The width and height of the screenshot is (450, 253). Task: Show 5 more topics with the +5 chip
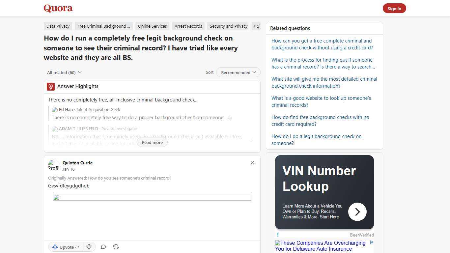coord(256,26)
